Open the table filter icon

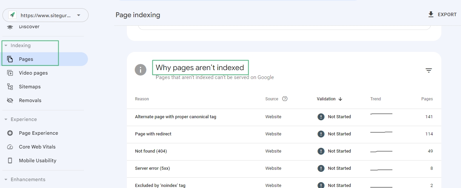[x=429, y=70]
